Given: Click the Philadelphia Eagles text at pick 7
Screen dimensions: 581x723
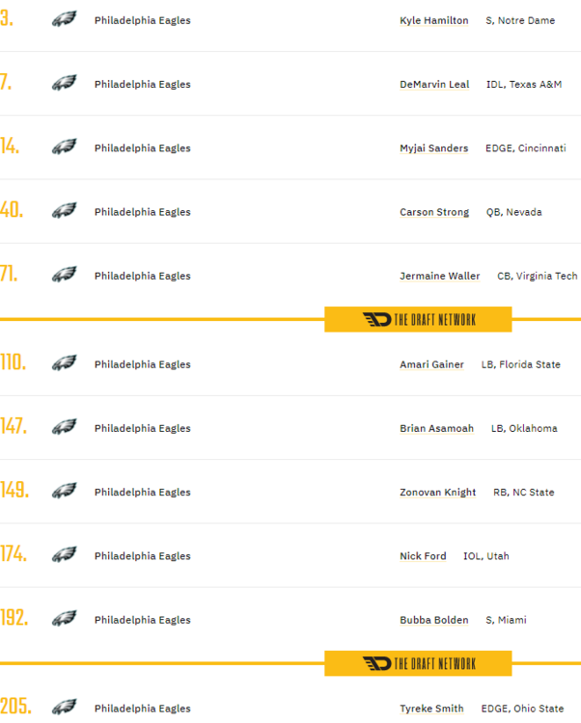Looking at the screenshot, I should [x=142, y=84].
